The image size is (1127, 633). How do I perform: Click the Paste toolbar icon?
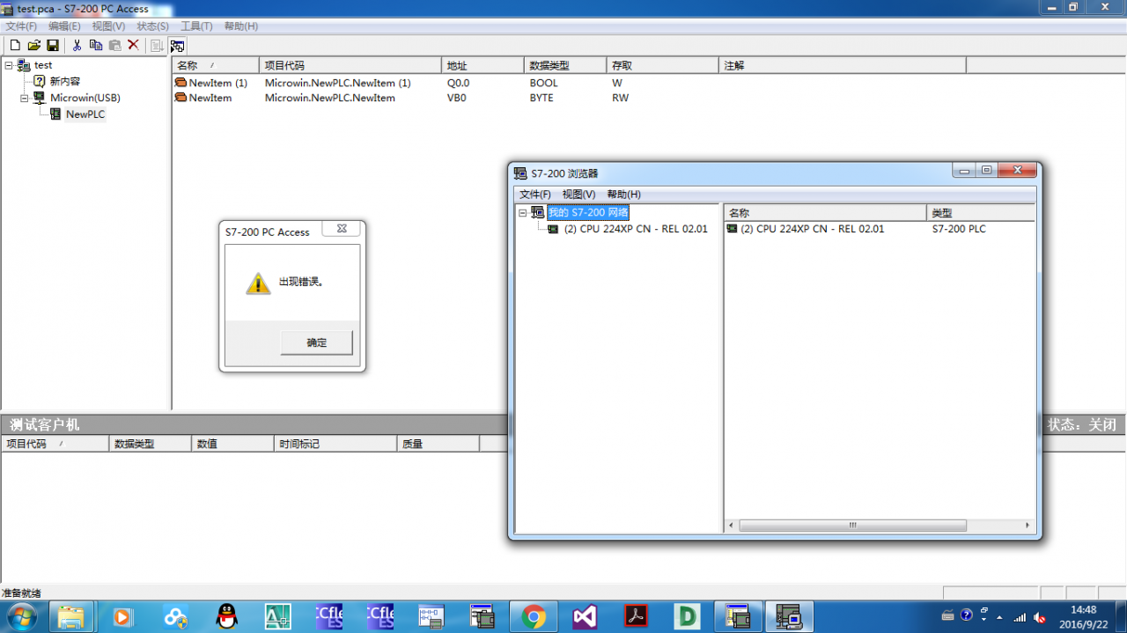pyautogui.click(x=114, y=45)
